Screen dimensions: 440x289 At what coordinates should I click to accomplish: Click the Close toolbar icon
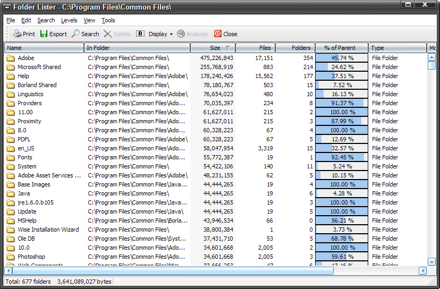[x=218, y=34]
